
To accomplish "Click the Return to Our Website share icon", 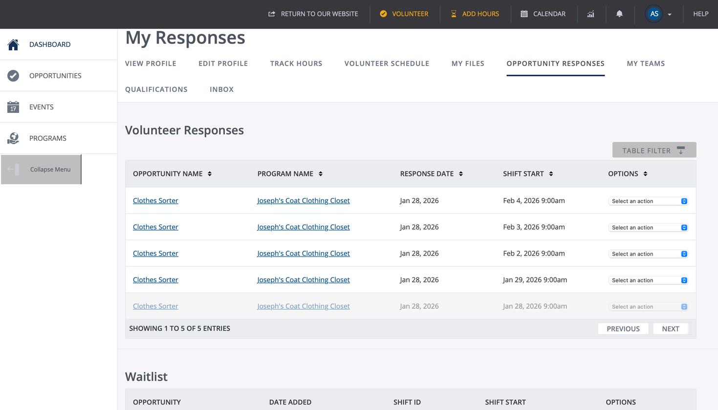I will [x=272, y=14].
